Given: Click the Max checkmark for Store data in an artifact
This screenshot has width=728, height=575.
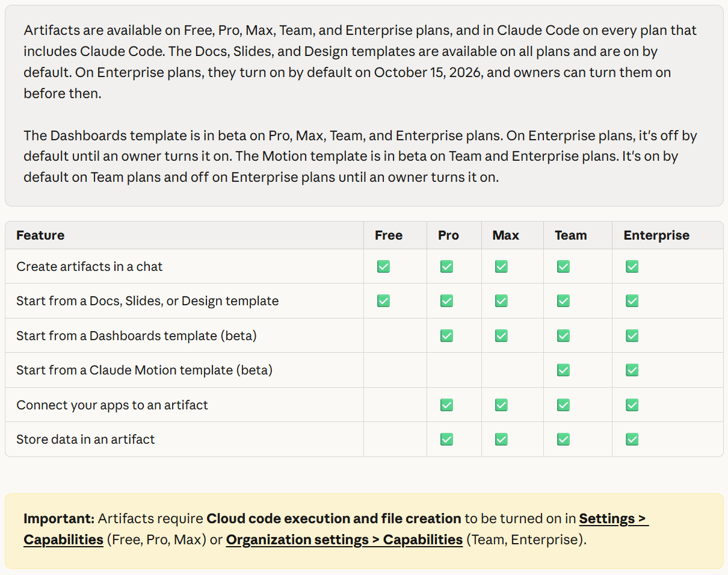Looking at the screenshot, I should 501,439.
